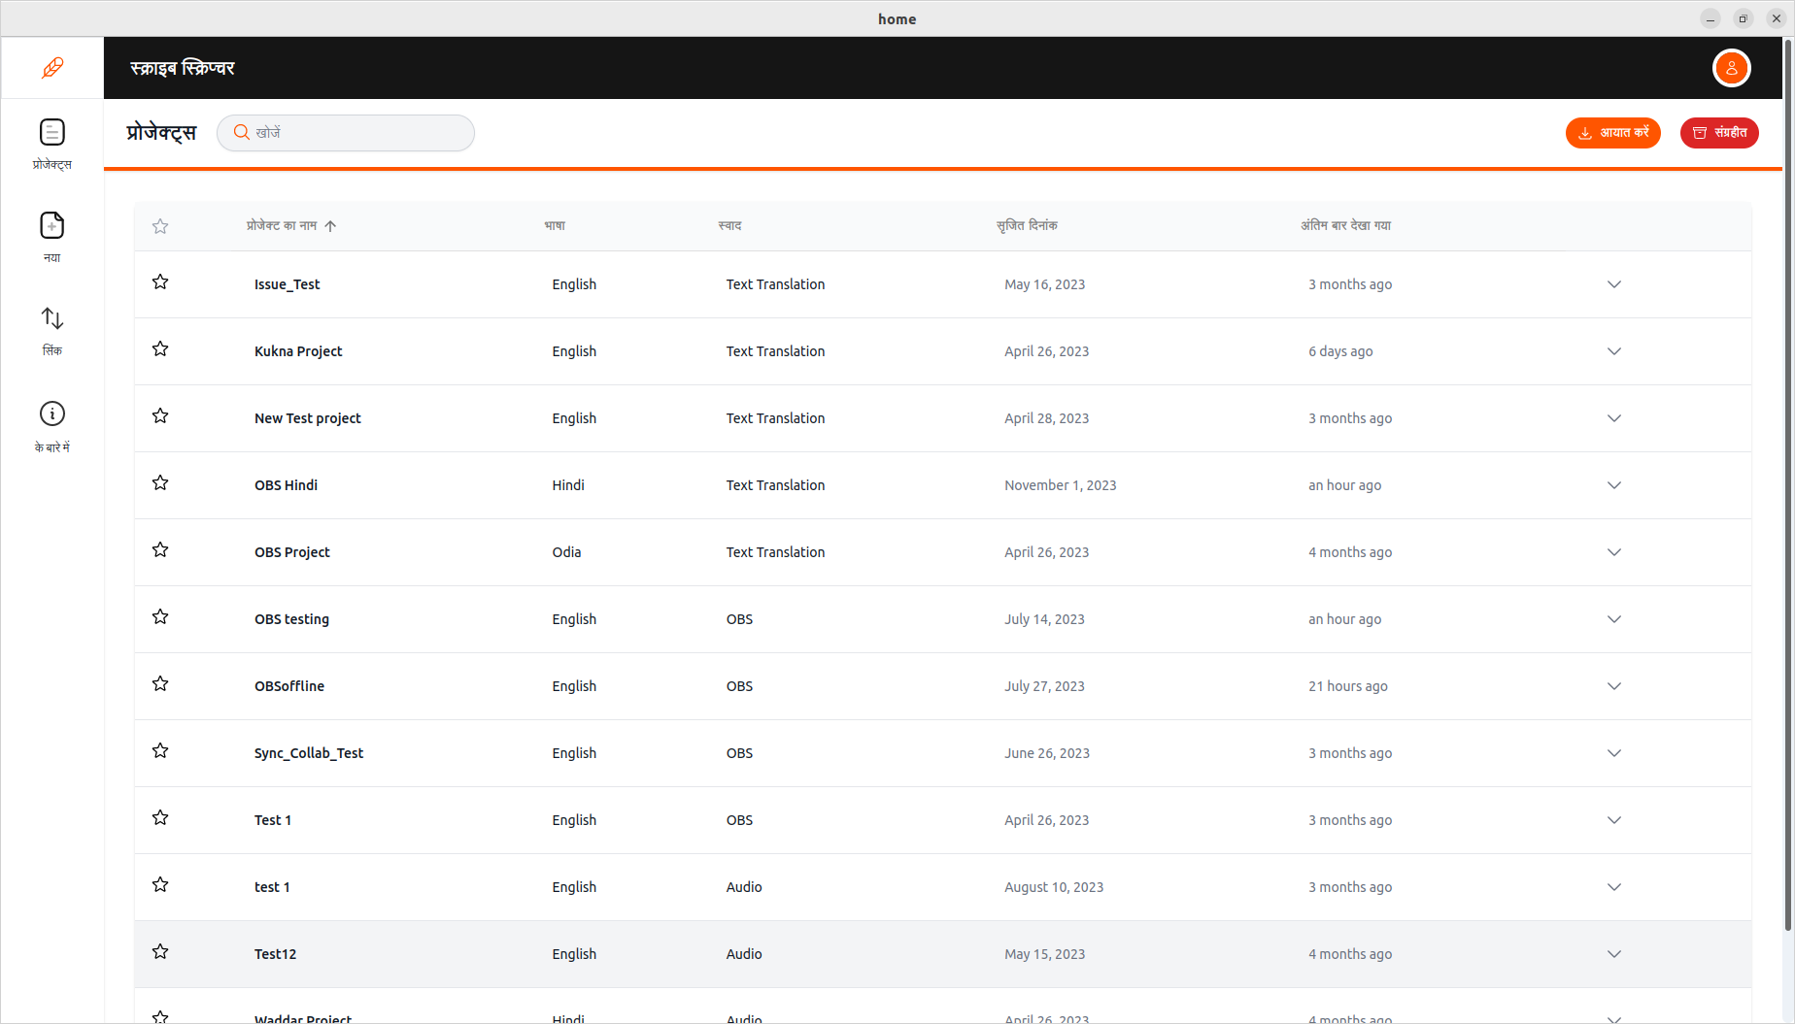The height and width of the screenshot is (1024, 1795).
Task: Open the New project sidebar icon
Action: pyautogui.click(x=52, y=225)
